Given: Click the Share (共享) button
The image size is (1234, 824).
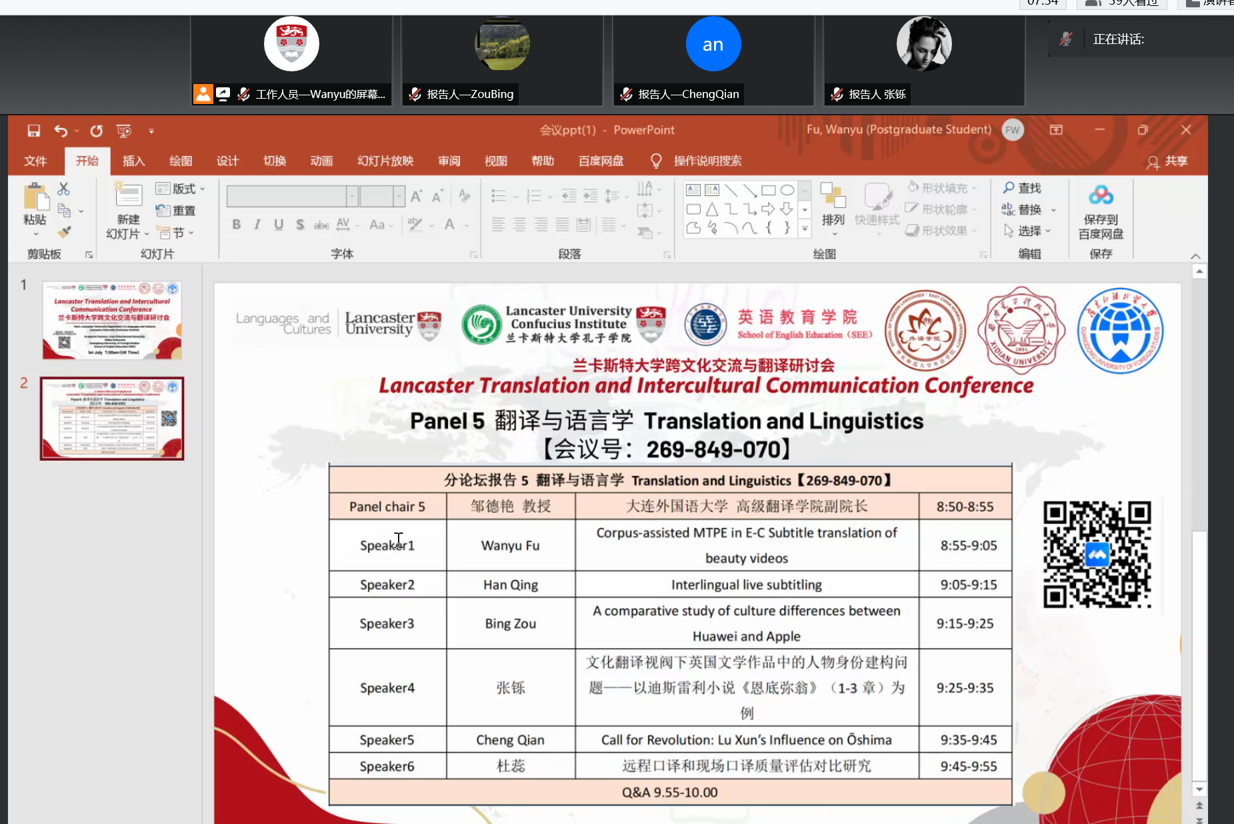Looking at the screenshot, I should tap(1168, 161).
